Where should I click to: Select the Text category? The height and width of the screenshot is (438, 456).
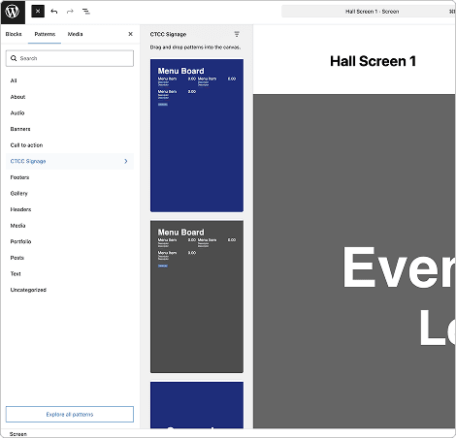[x=70, y=273]
